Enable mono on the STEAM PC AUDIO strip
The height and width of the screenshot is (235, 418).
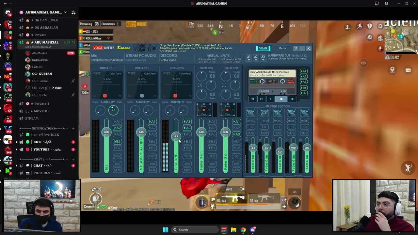(152, 156)
